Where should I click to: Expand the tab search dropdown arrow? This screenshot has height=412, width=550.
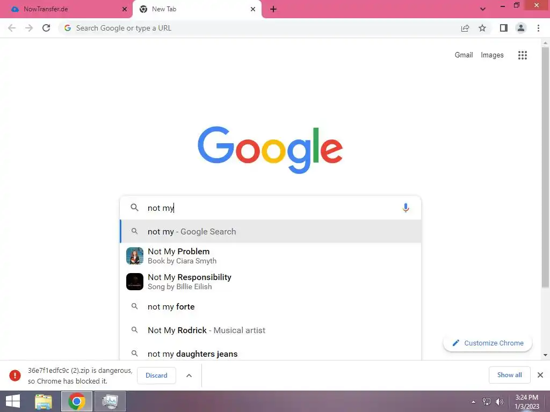click(483, 9)
